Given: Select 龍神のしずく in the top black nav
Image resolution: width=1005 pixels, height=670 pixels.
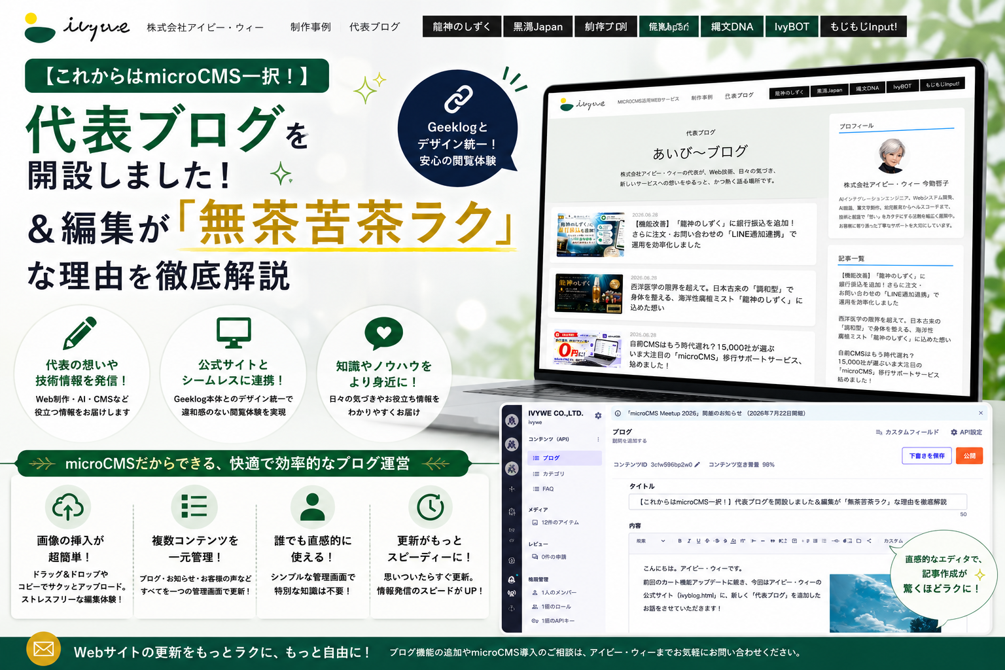Looking at the screenshot, I should point(462,26).
